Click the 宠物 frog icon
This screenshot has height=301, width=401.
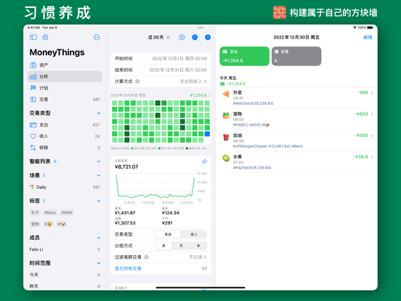[x=226, y=116]
